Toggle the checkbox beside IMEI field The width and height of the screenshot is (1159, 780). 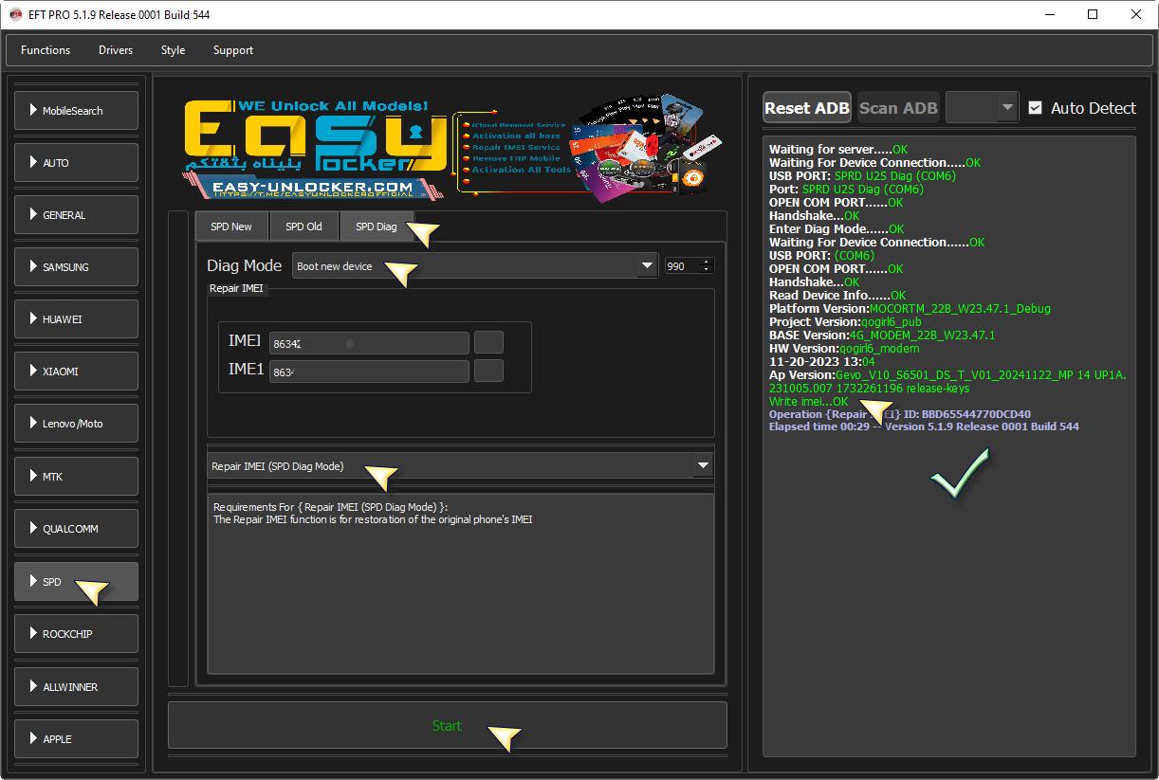click(488, 342)
